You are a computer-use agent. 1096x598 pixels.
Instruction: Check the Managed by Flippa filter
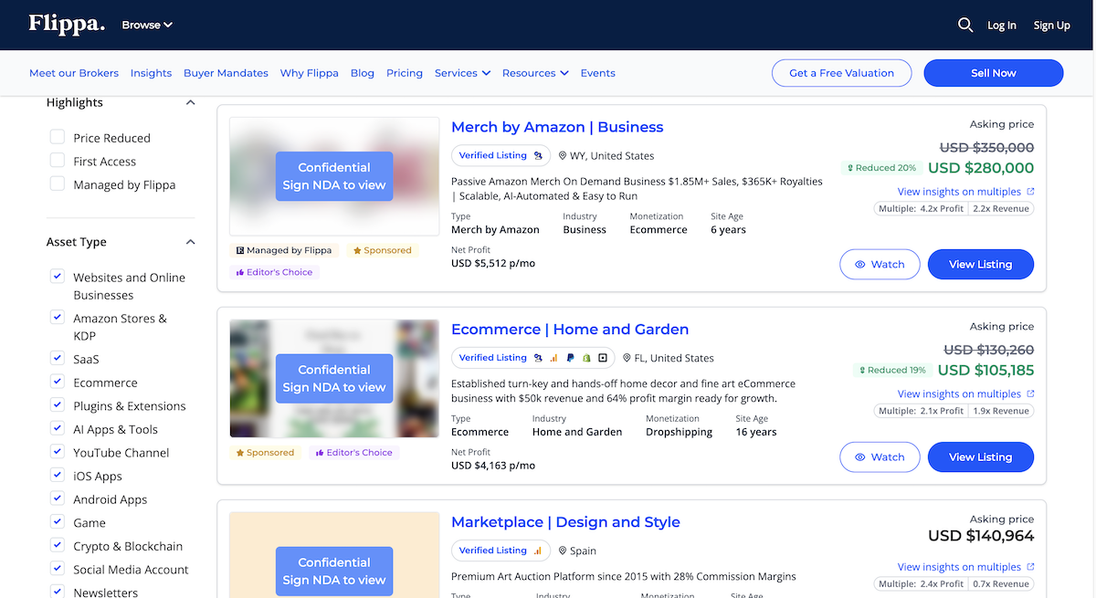[57, 184]
